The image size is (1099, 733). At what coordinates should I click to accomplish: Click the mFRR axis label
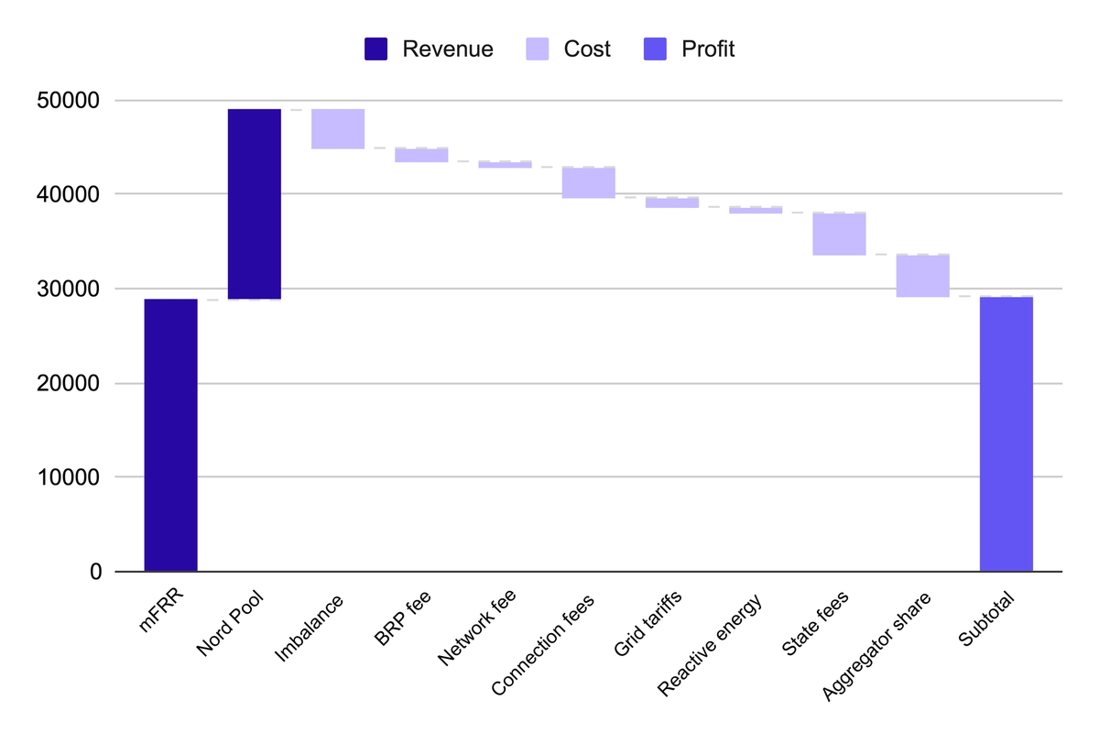tap(161, 610)
